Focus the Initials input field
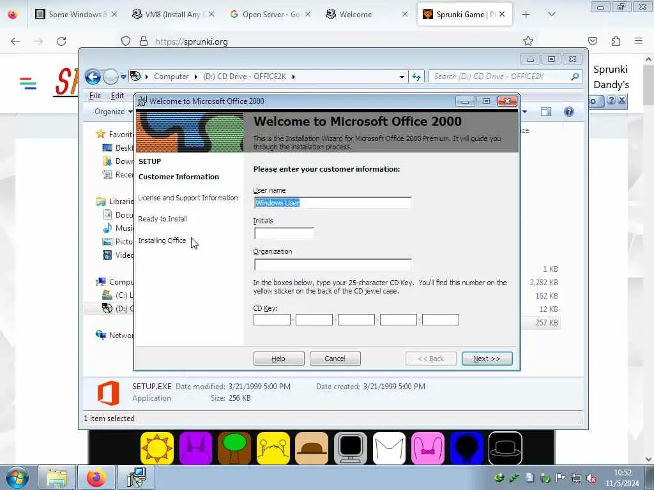 (x=284, y=234)
